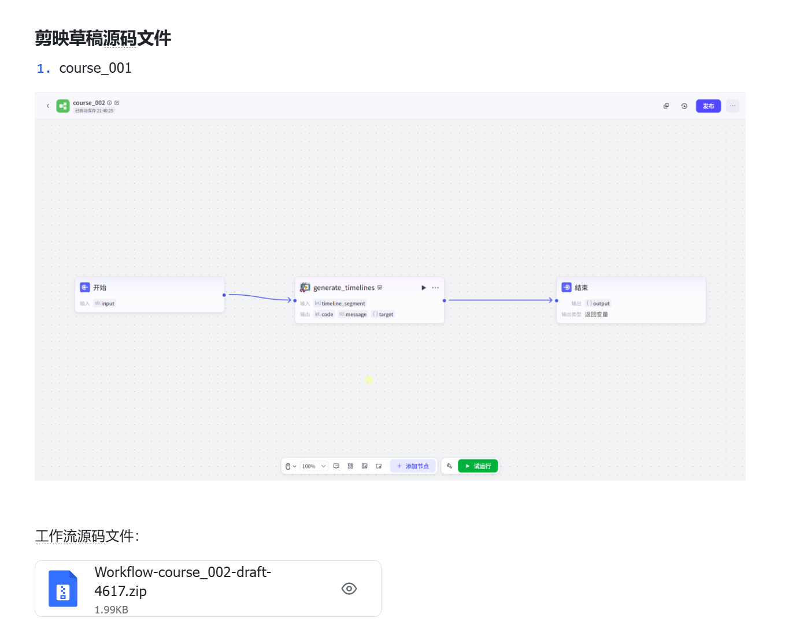The width and height of the screenshot is (792, 640).
Task: Click the generate_timelines node title
Action: tap(344, 288)
